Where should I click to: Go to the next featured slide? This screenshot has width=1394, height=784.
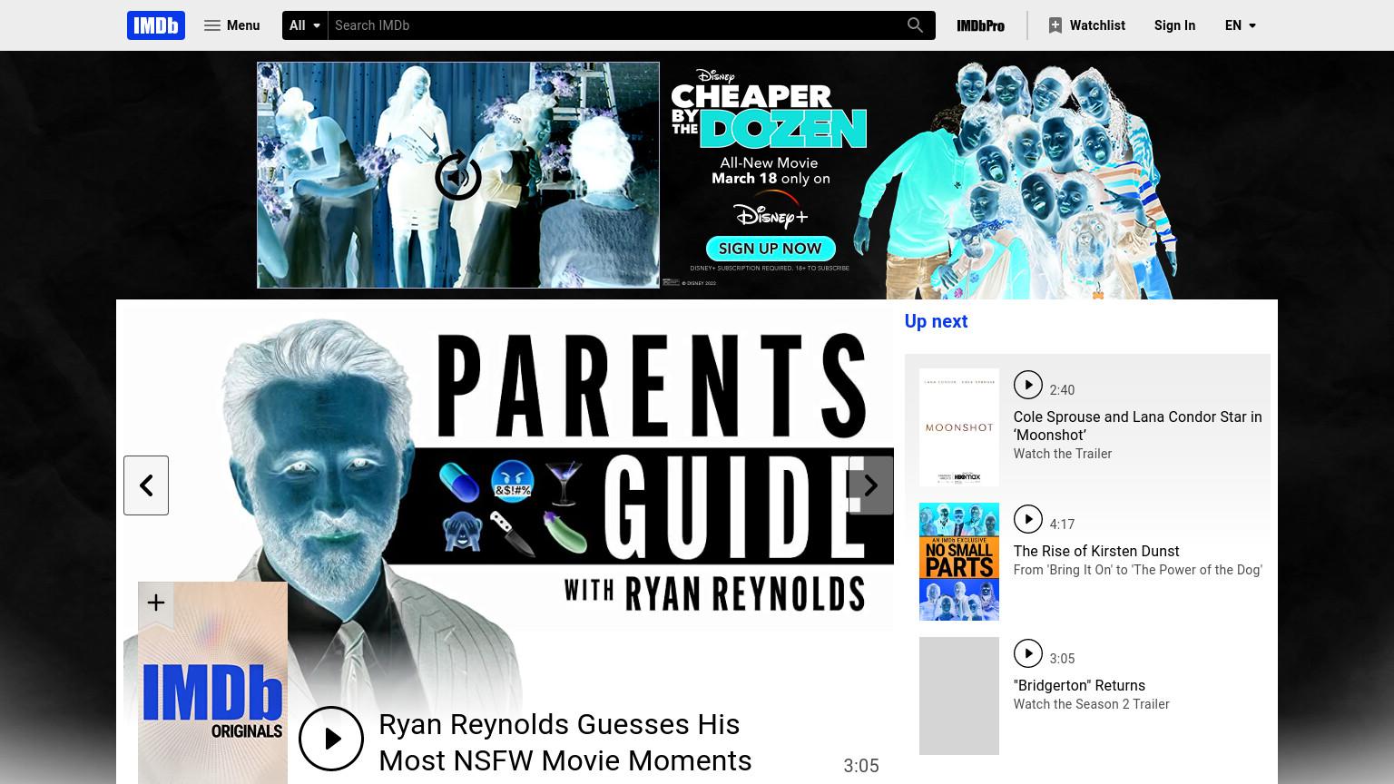point(871,485)
